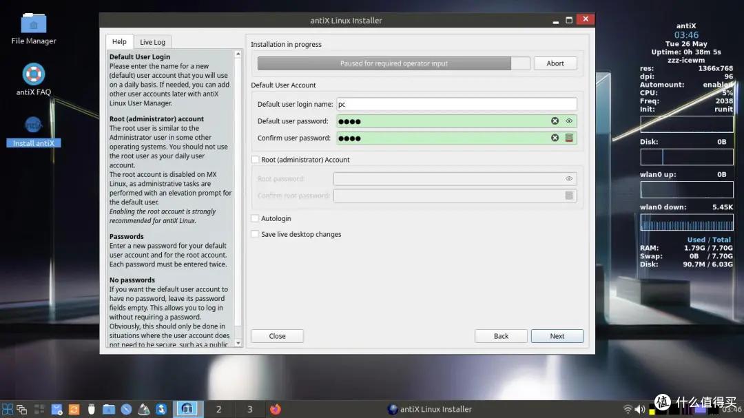Click the Wi-Fi icon in system tray
The image size is (744, 418).
628,409
